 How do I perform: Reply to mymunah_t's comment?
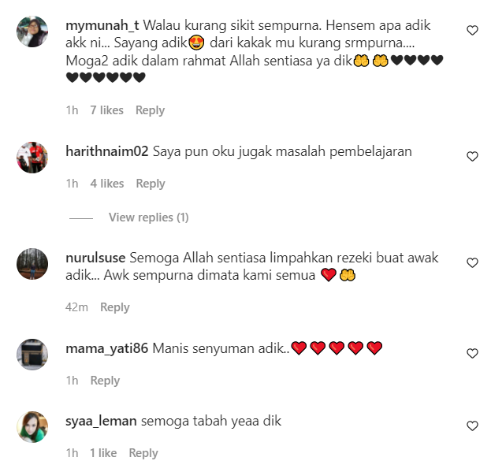150,110
